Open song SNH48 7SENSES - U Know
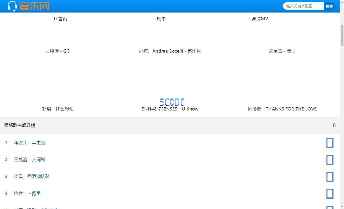The height and width of the screenshot is (209, 344). click(x=170, y=109)
